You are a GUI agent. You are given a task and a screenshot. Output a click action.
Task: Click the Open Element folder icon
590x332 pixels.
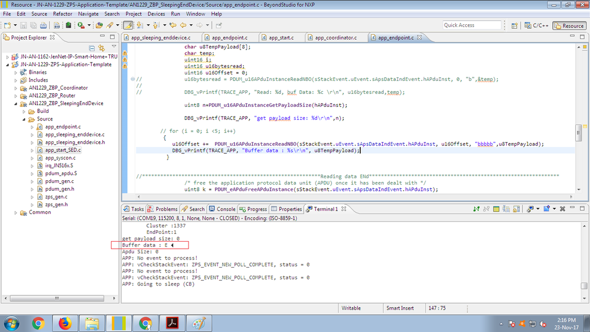pos(99,25)
